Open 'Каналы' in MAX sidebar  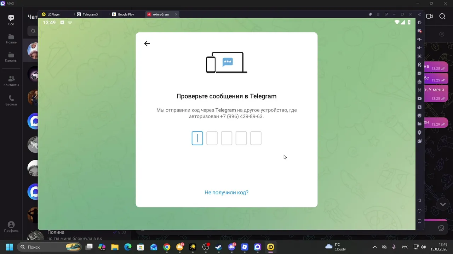(x=11, y=57)
